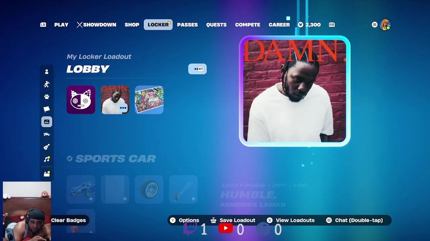The height and width of the screenshot is (241, 430).
Task: Select the boost slot under Sports Car
Action: click(x=183, y=189)
